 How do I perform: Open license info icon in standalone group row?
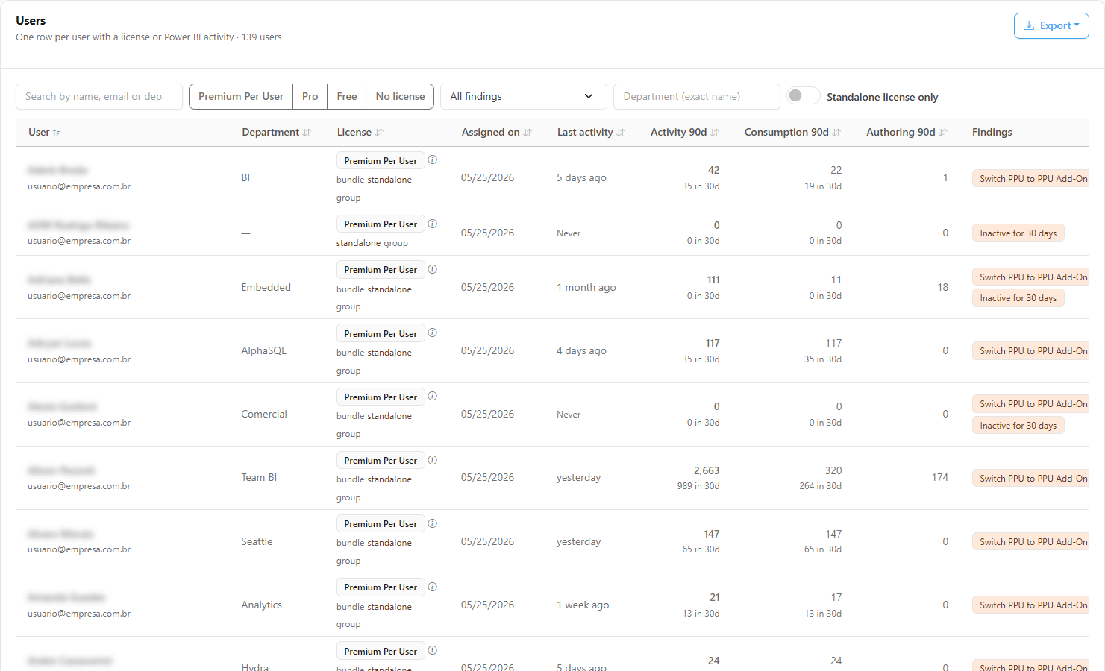[x=433, y=224]
